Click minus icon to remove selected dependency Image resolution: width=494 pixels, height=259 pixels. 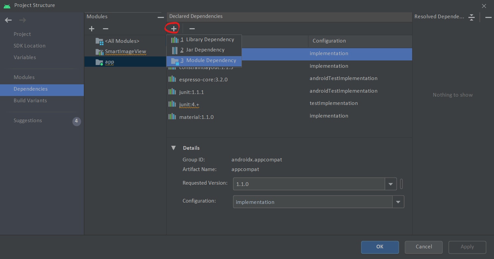[192, 29]
